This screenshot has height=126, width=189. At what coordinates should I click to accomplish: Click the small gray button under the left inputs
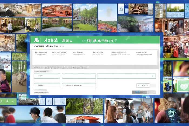(40, 90)
